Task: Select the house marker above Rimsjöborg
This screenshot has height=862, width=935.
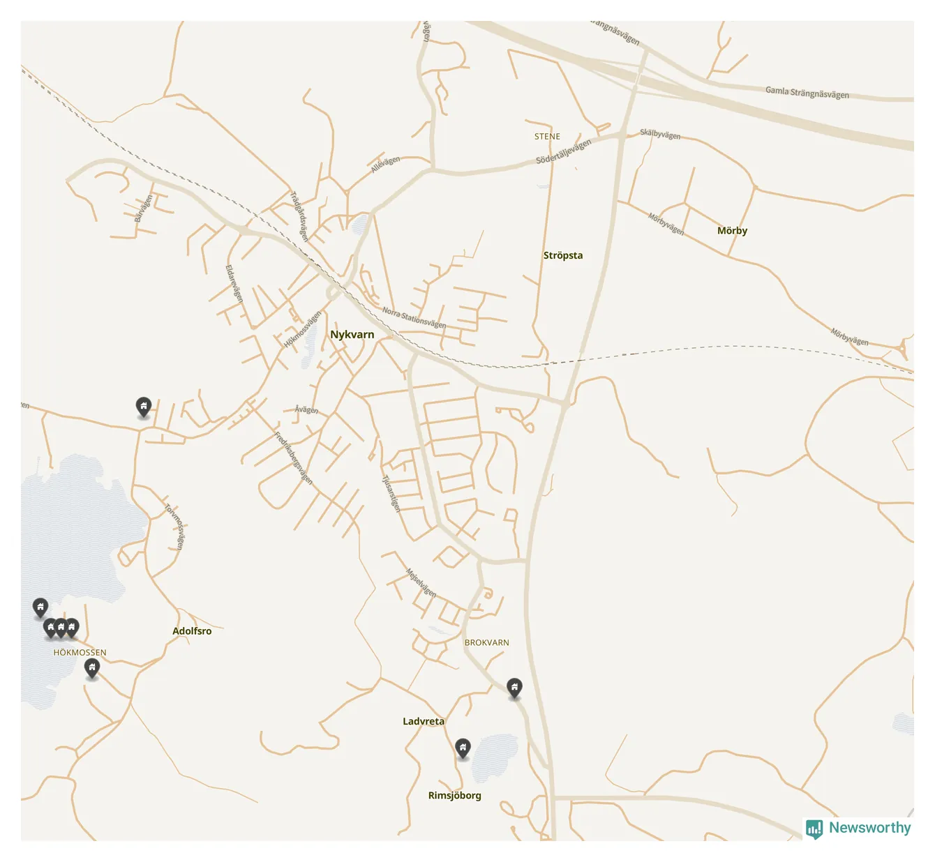Action: click(463, 748)
